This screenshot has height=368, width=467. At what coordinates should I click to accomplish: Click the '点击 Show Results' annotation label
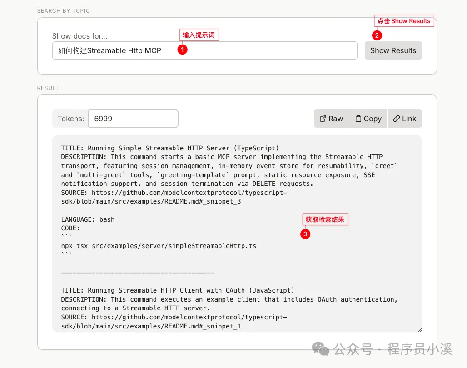[404, 21]
